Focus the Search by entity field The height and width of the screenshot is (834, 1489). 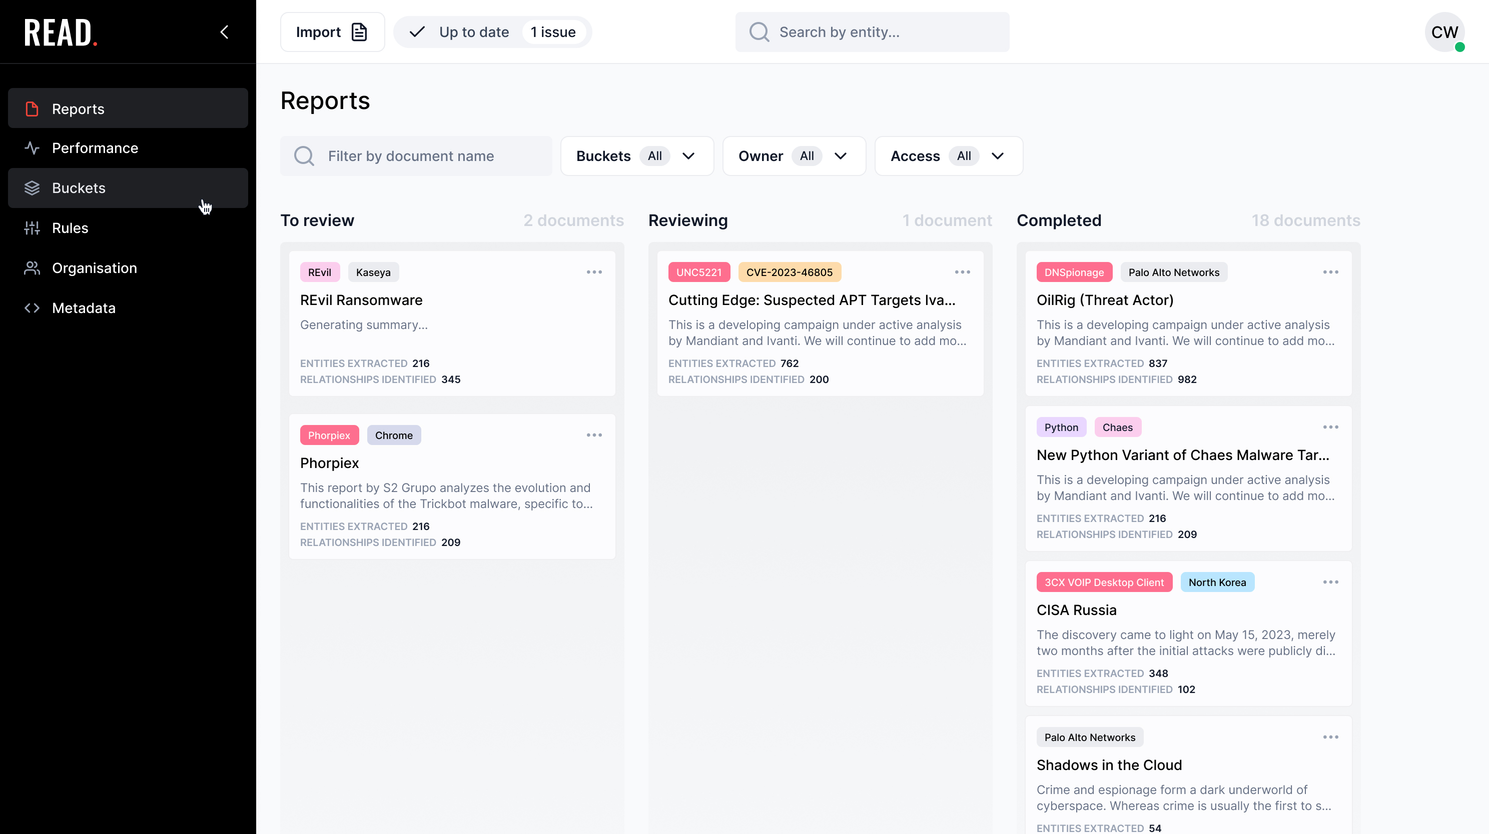coord(872,32)
